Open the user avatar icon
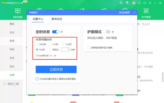Image resolution: width=164 pixels, height=103 pixels. coord(134,3)
